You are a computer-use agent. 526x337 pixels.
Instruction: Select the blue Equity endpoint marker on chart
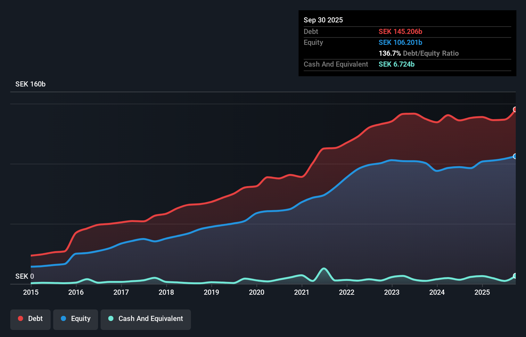(x=515, y=157)
